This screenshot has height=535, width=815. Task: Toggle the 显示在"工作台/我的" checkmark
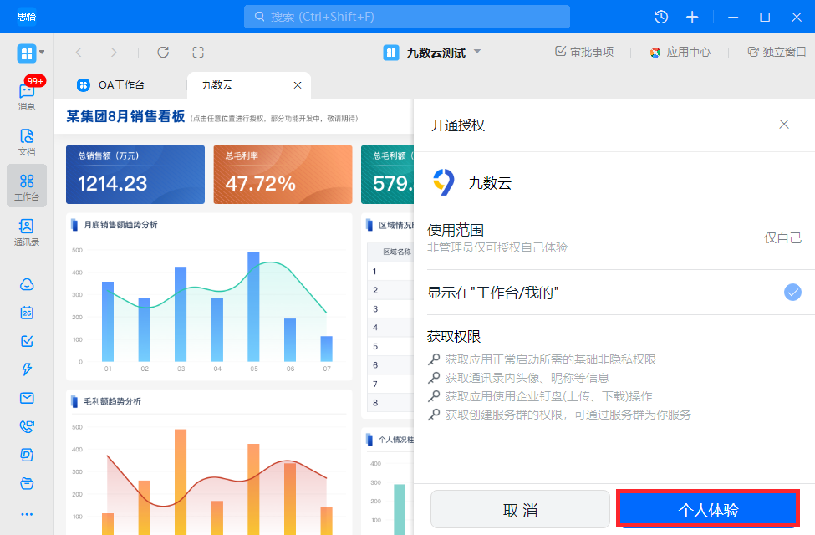[792, 293]
